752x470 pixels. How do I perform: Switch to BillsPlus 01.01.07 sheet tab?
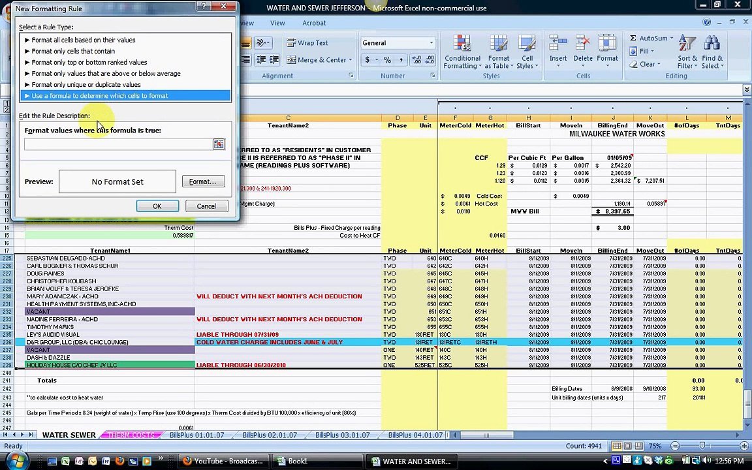coord(197,435)
